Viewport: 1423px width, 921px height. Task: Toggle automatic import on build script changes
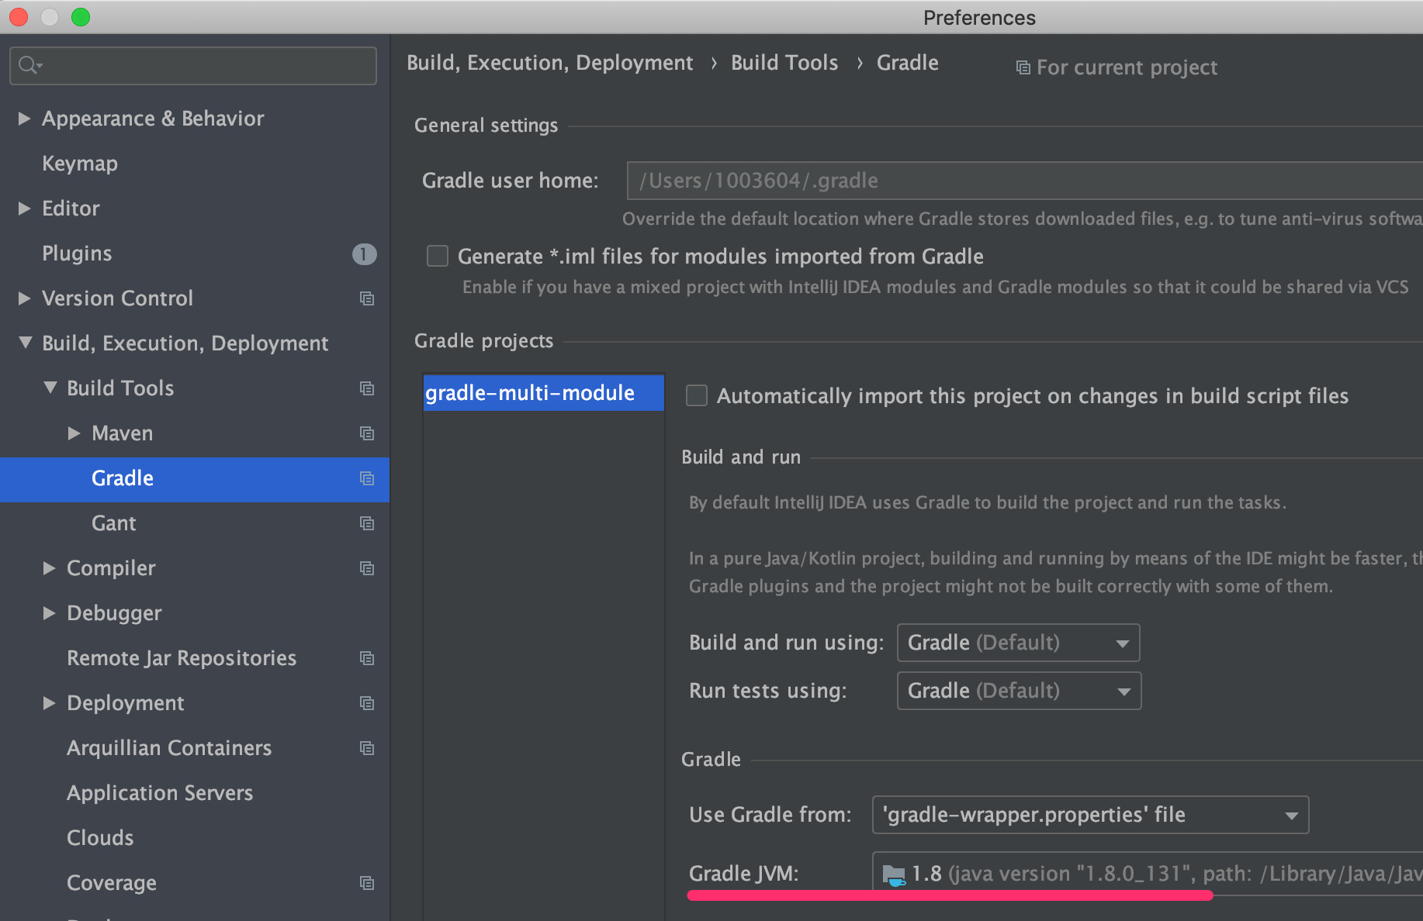coord(697,395)
